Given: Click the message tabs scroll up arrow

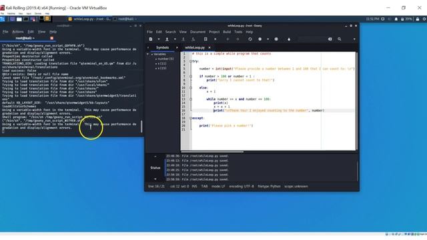Looking at the screenshot, I should pos(155,157).
